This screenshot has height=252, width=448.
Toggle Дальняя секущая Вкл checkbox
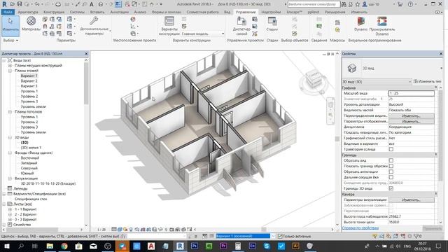(391, 177)
